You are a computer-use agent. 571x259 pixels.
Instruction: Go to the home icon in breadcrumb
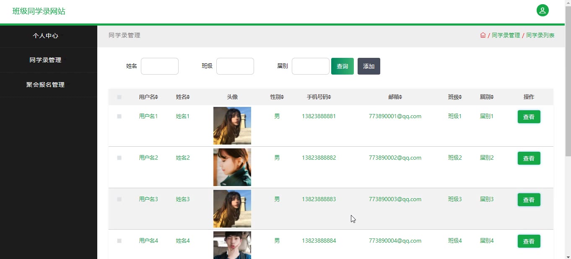(x=483, y=35)
